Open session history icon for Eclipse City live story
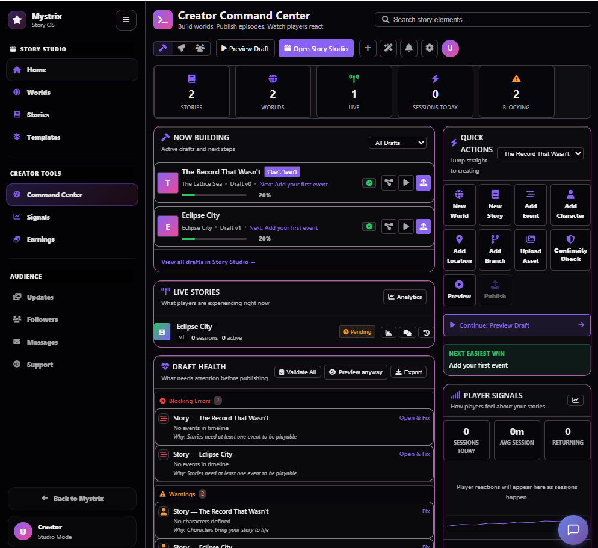This screenshot has height=548, width=598. [x=426, y=332]
